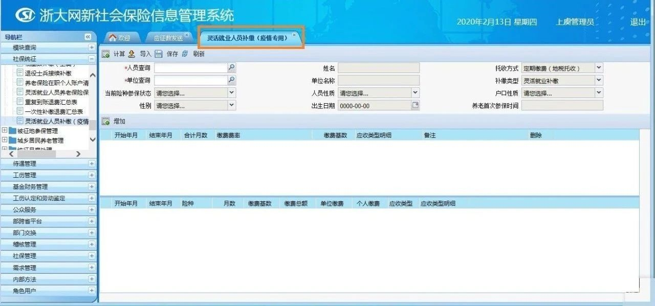Collapse the 导航栏 navigation panel
This screenshot has height=306, width=655.
tap(88, 37)
